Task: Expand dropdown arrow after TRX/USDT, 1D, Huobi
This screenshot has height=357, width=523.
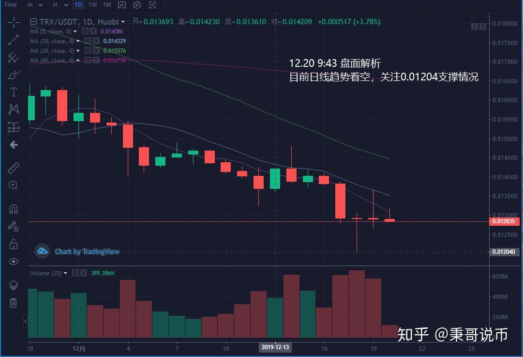Action: tap(123, 22)
